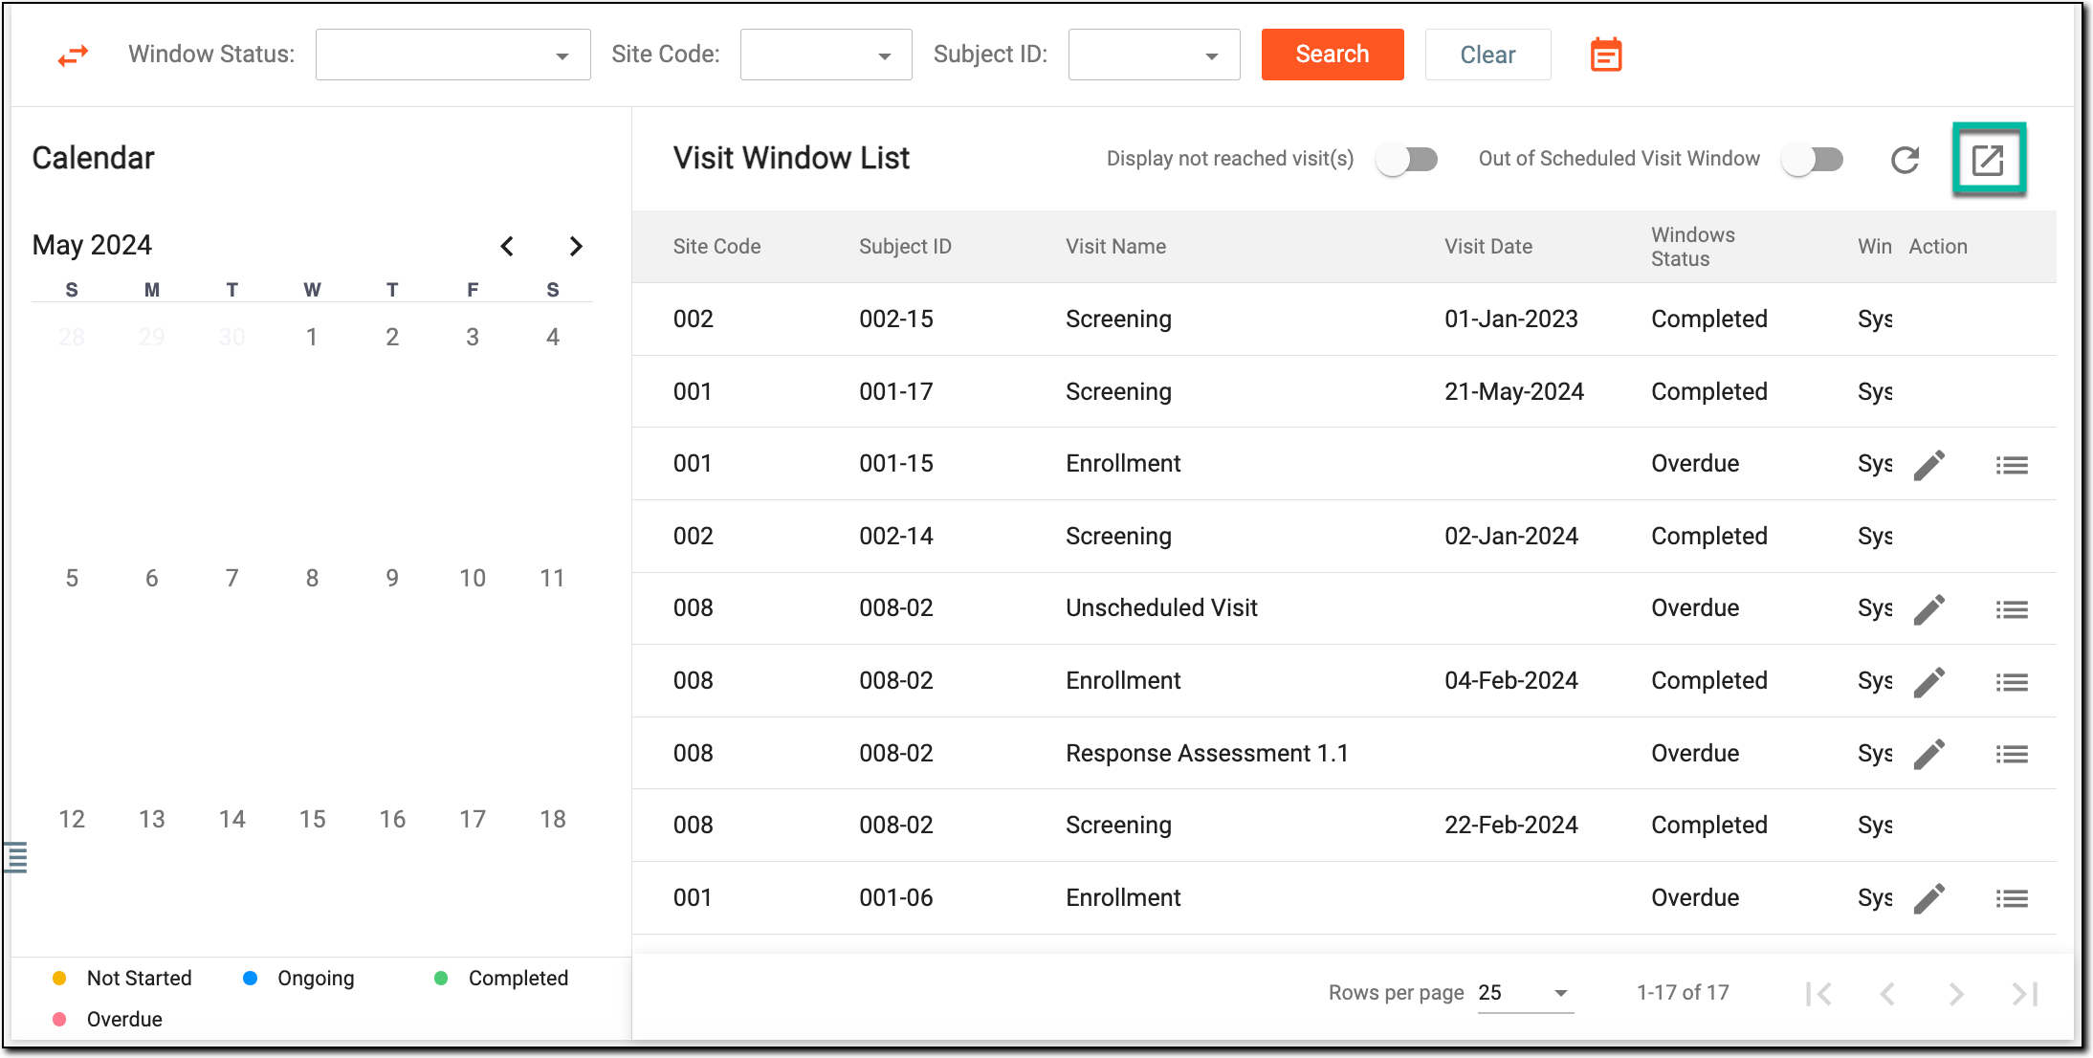Screen dimensions: 2093x1058
Task: Open the orange calendar icon next to Clear
Action: (1606, 55)
